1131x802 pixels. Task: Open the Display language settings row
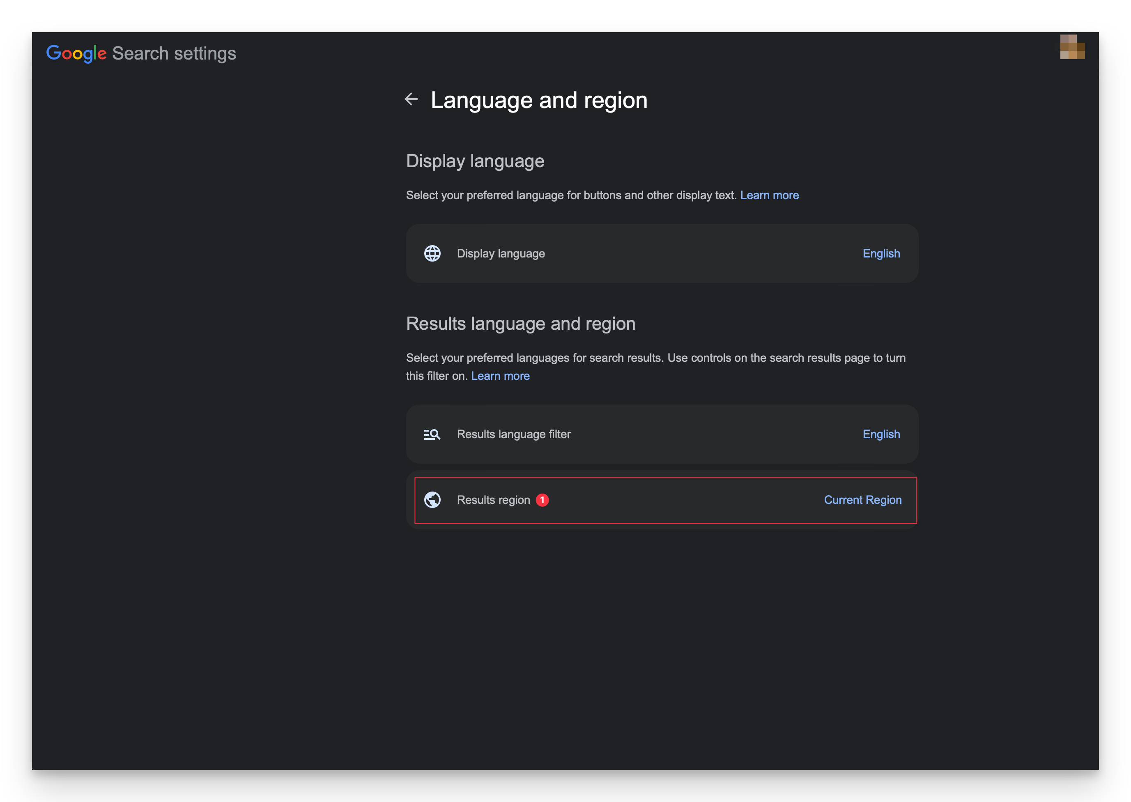click(662, 253)
